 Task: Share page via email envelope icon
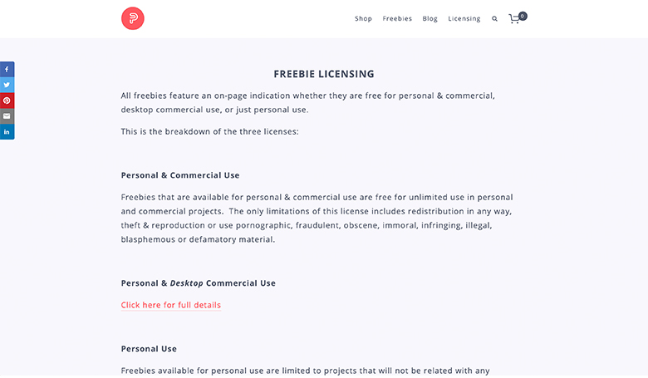(x=7, y=116)
